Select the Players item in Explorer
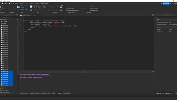 [3, 87]
